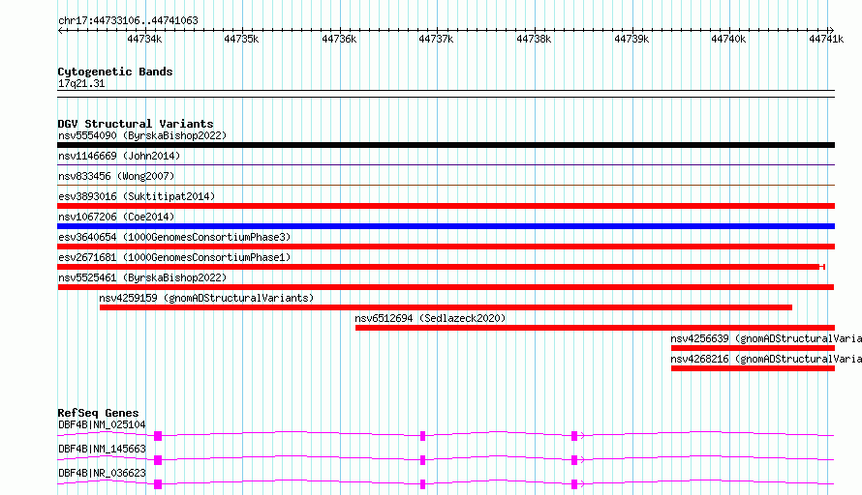Click first exon box of NM_145663 transcript
The height and width of the screenshot is (495, 862).
(x=158, y=460)
